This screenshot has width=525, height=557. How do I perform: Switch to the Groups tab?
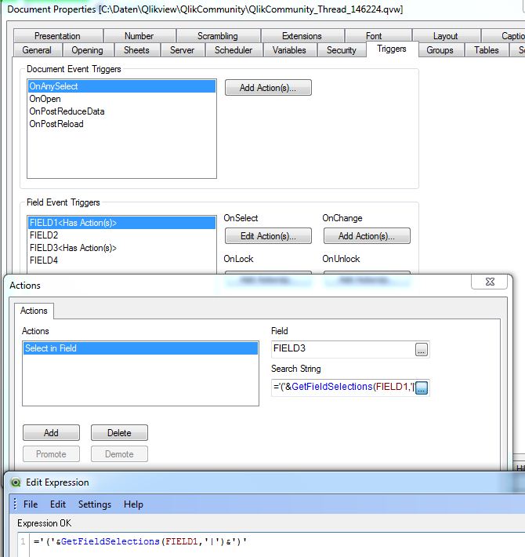[440, 50]
